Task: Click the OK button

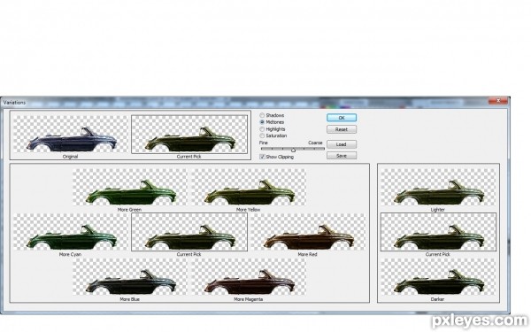Action: [x=342, y=118]
